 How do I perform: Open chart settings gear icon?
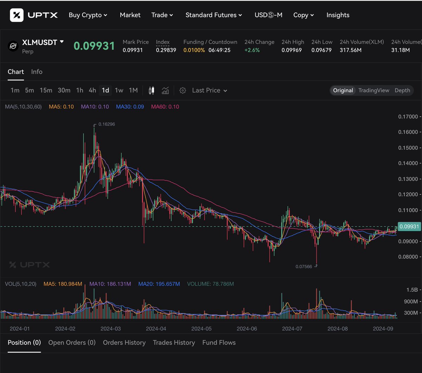[x=183, y=90]
